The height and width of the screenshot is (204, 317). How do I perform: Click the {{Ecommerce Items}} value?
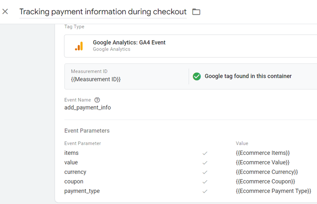point(263,153)
